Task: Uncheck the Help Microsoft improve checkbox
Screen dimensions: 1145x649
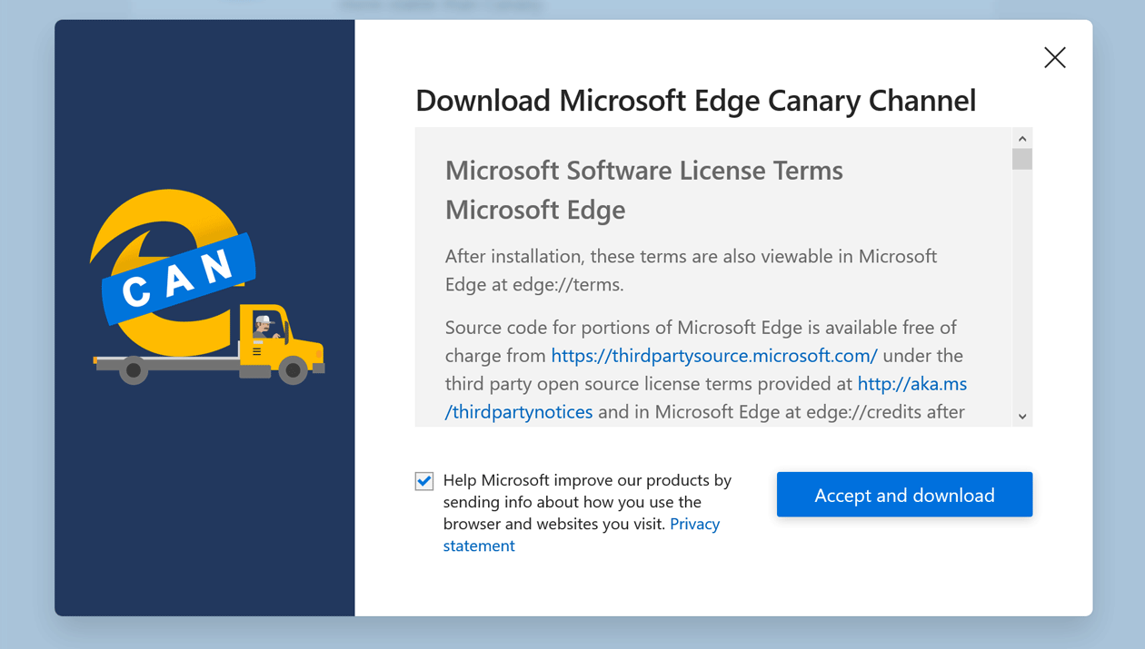Action: 424,481
